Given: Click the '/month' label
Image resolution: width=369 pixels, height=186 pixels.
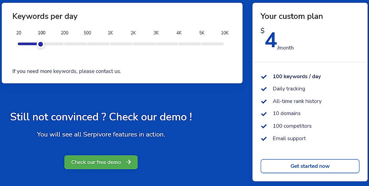Looking at the screenshot, I should (x=286, y=48).
